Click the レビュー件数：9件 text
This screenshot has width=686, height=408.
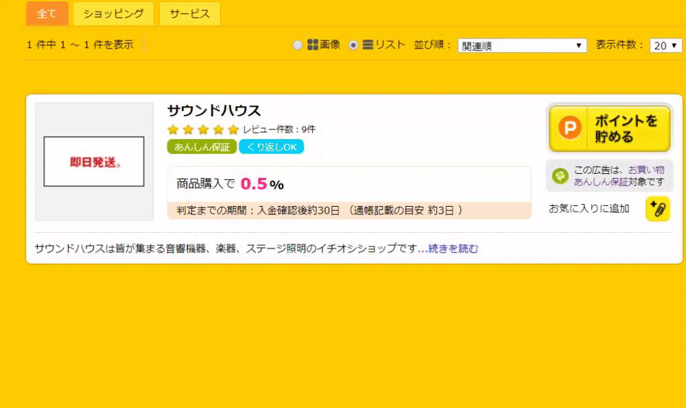click(279, 129)
